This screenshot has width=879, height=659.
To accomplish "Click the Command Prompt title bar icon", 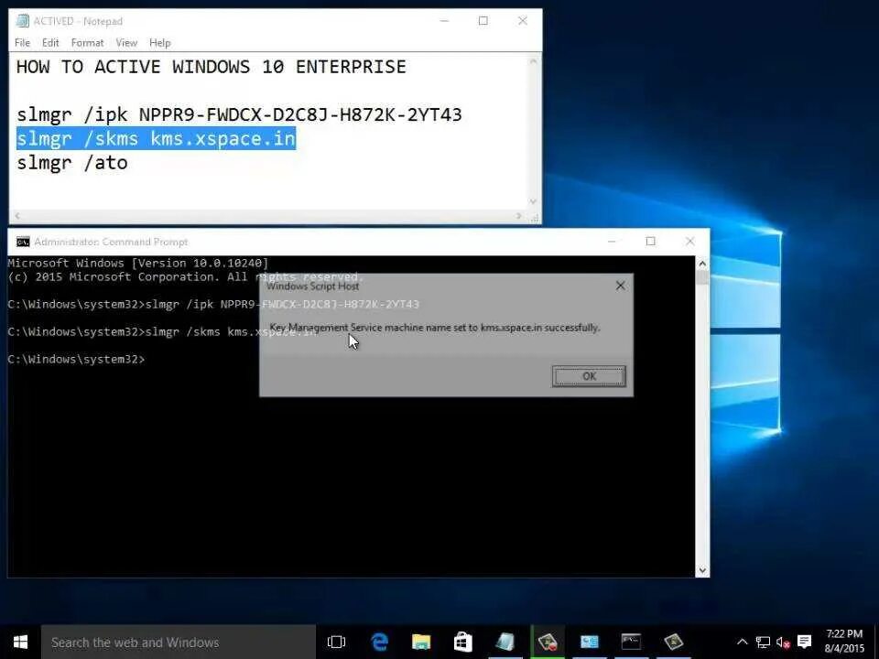I will coord(23,242).
